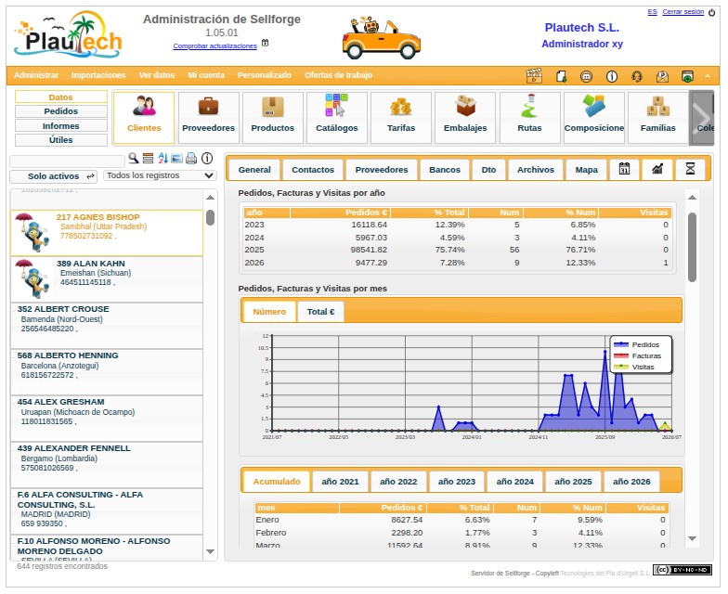Expand more modules with right chevron

click(x=701, y=117)
